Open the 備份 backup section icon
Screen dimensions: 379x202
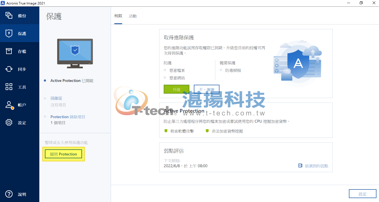pos(9,16)
